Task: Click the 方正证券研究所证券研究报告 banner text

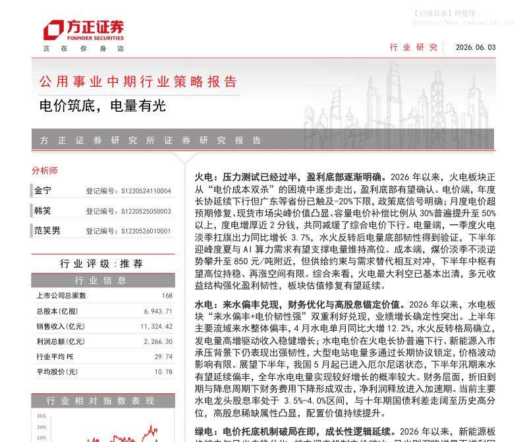Action: [150, 140]
